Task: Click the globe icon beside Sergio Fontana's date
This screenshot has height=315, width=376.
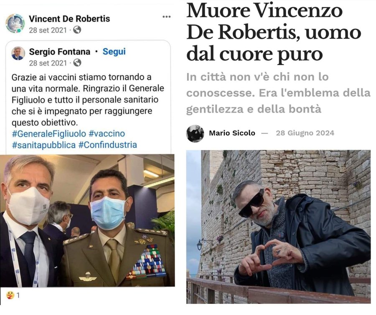Action: tap(77, 63)
